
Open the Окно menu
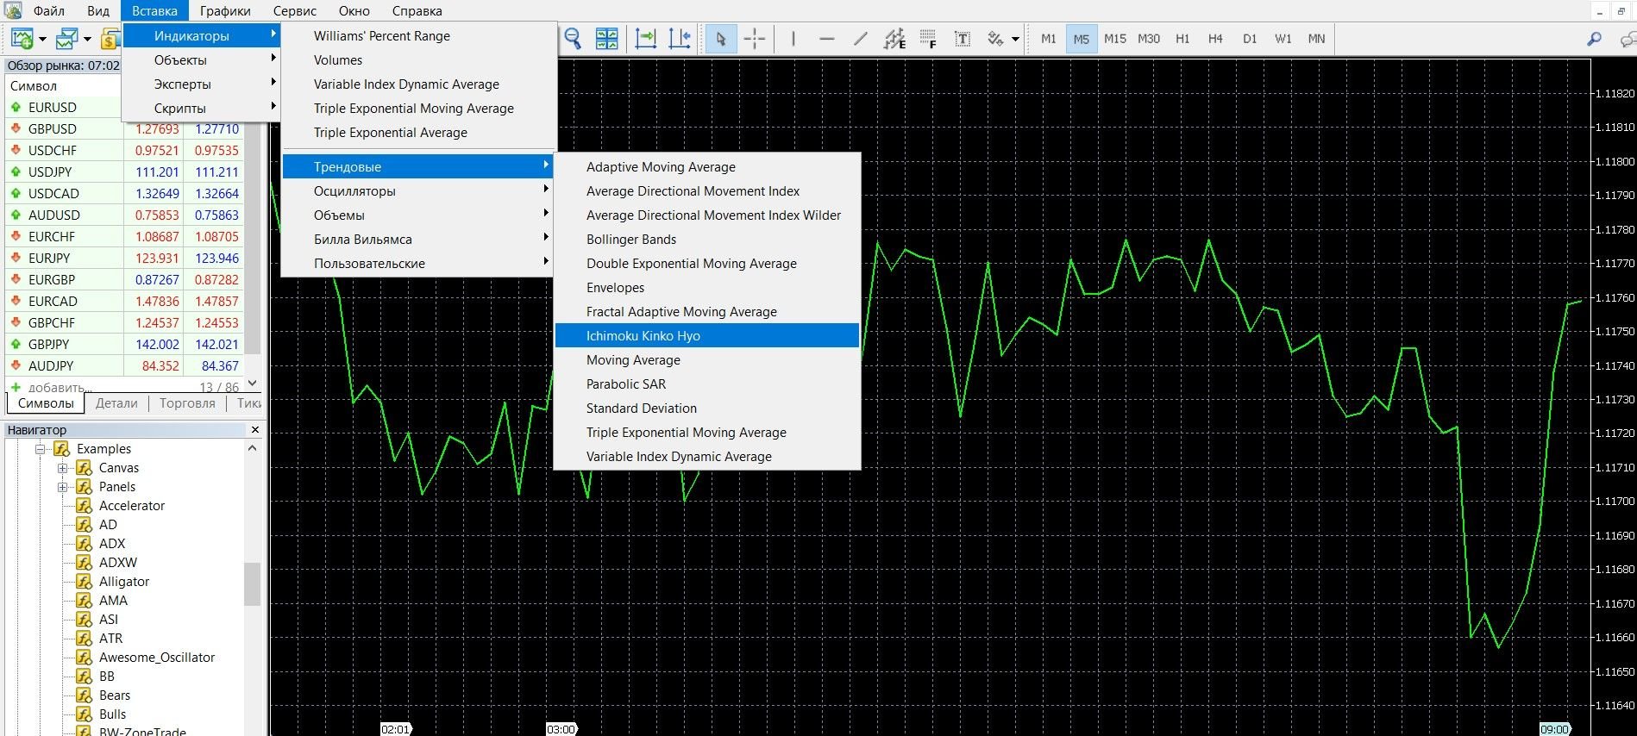click(x=354, y=11)
